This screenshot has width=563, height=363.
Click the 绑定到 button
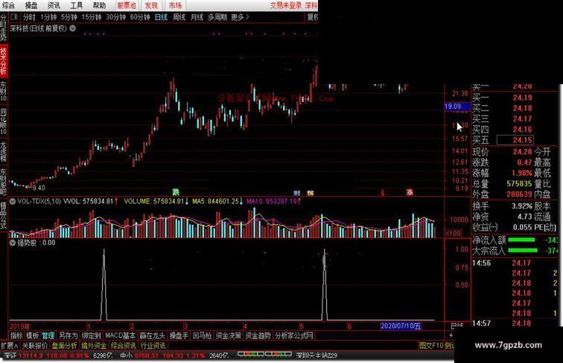click(91, 335)
